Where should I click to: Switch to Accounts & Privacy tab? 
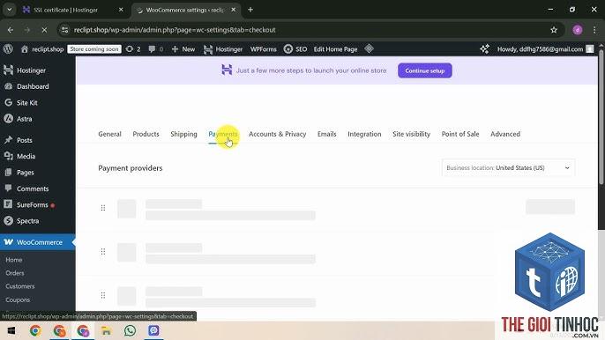tap(278, 134)
